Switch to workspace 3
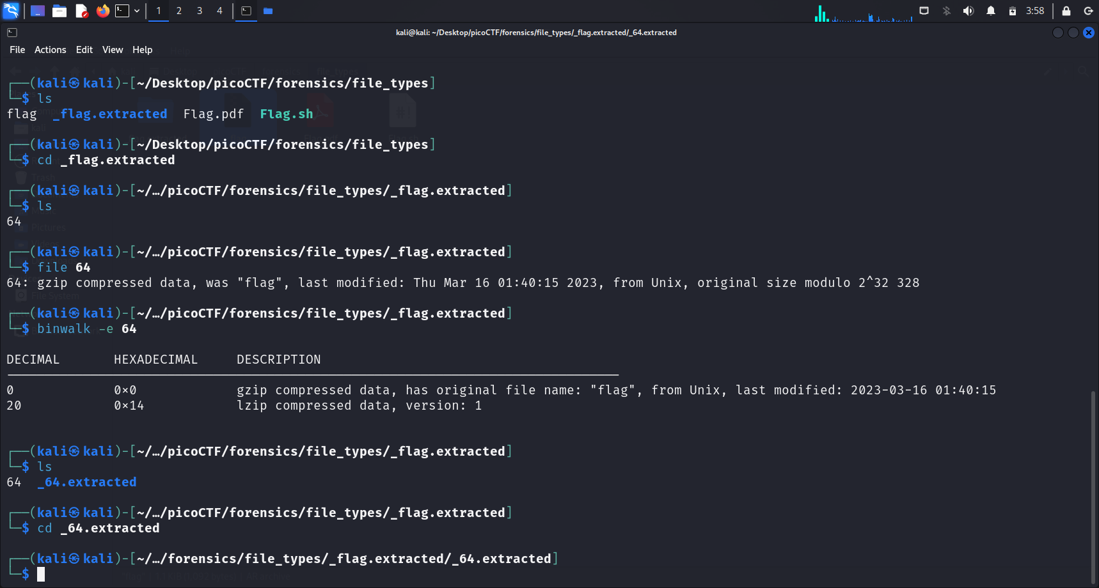1099x588 pixels. click(200, 11)
